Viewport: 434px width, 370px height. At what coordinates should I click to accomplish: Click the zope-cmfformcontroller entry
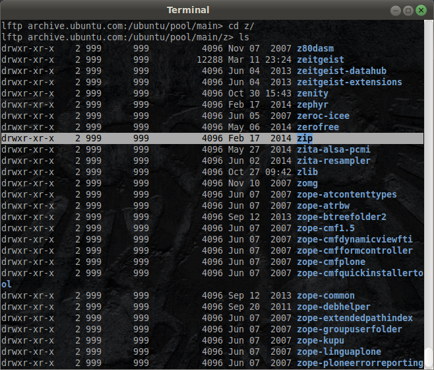(355, 250)
